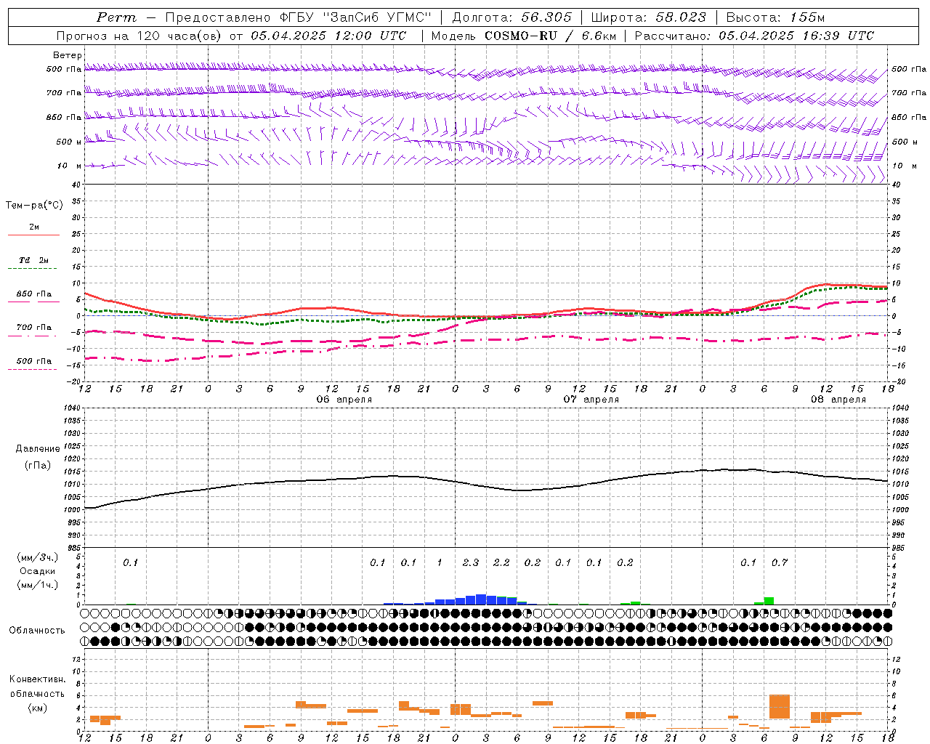
Task: Select the 'Осадки' precipitation label
Action: click(x=38, y=571)
